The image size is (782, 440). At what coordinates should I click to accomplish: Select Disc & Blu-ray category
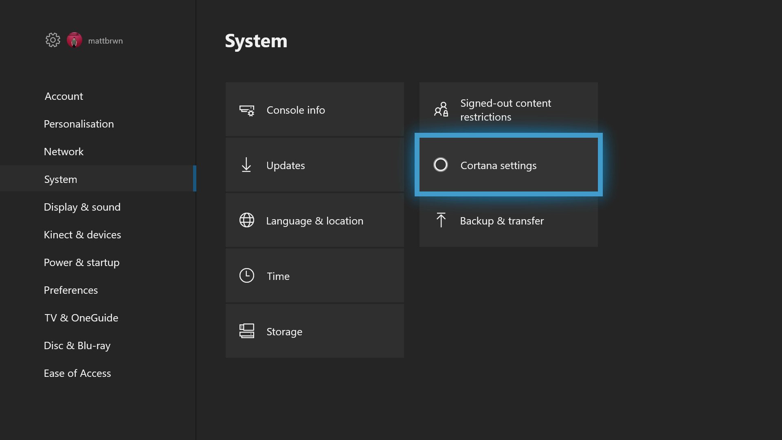[77, 345]
